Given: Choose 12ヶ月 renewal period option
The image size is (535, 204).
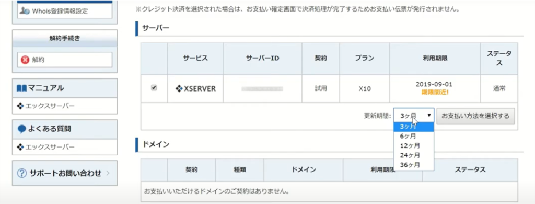Looking at the screenshot, I should pos(414,145).
